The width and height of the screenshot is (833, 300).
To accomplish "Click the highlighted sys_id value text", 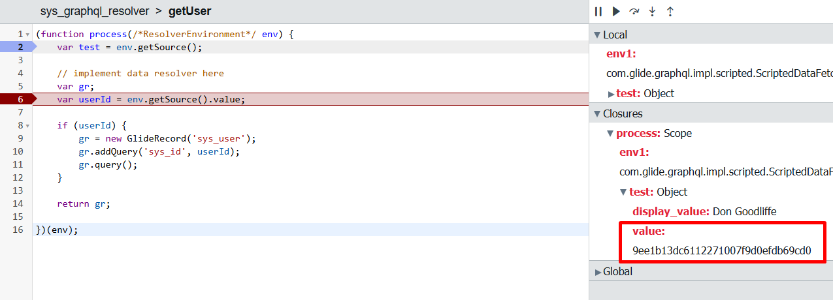I will pyautogui.click(x=721, y=250).
